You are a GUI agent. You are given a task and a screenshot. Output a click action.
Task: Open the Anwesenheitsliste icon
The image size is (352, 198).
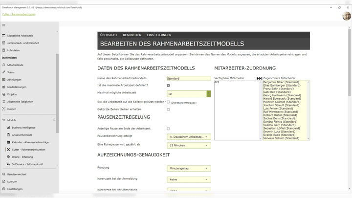pyautogui.click(x=8, y=135)
